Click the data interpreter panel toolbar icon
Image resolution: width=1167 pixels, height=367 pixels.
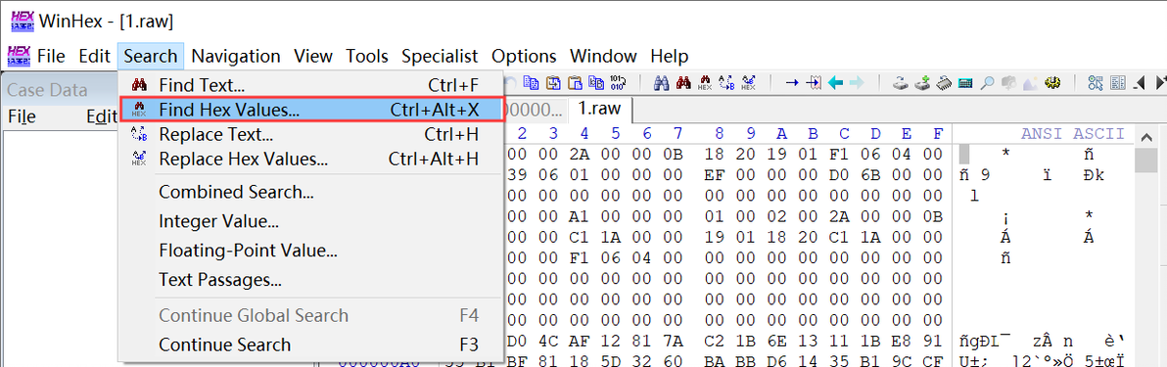point(1118,82)
